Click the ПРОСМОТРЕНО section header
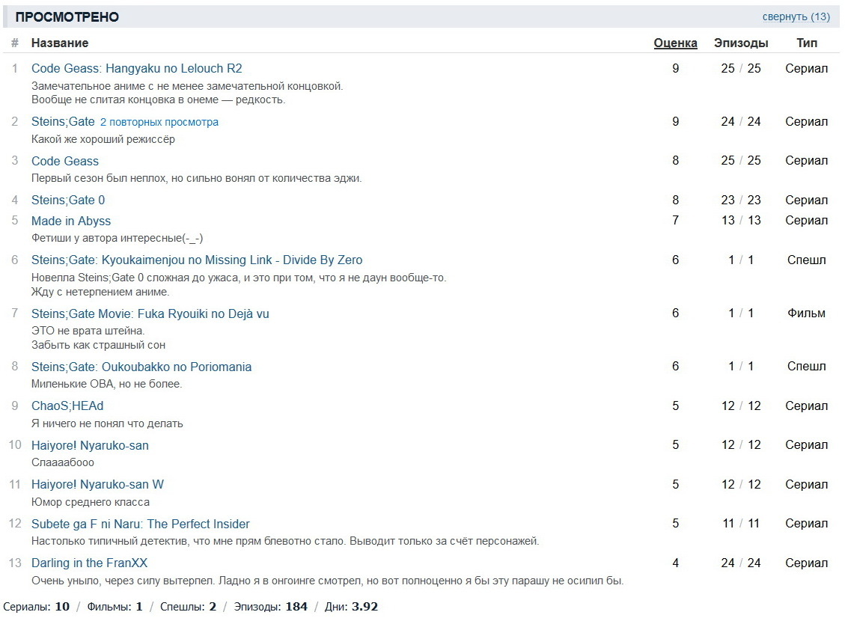The image size is (845, 621). pos(67,17)
